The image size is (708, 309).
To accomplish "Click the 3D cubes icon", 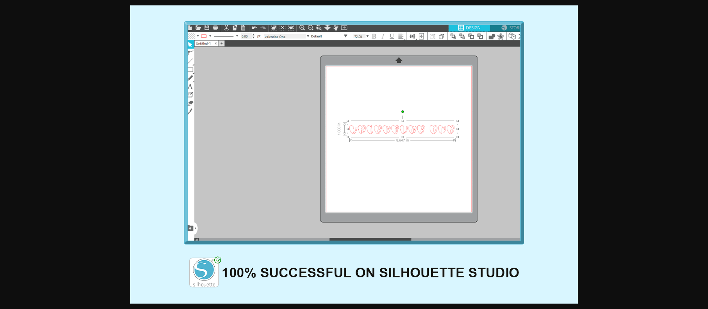I will (512, 36).
